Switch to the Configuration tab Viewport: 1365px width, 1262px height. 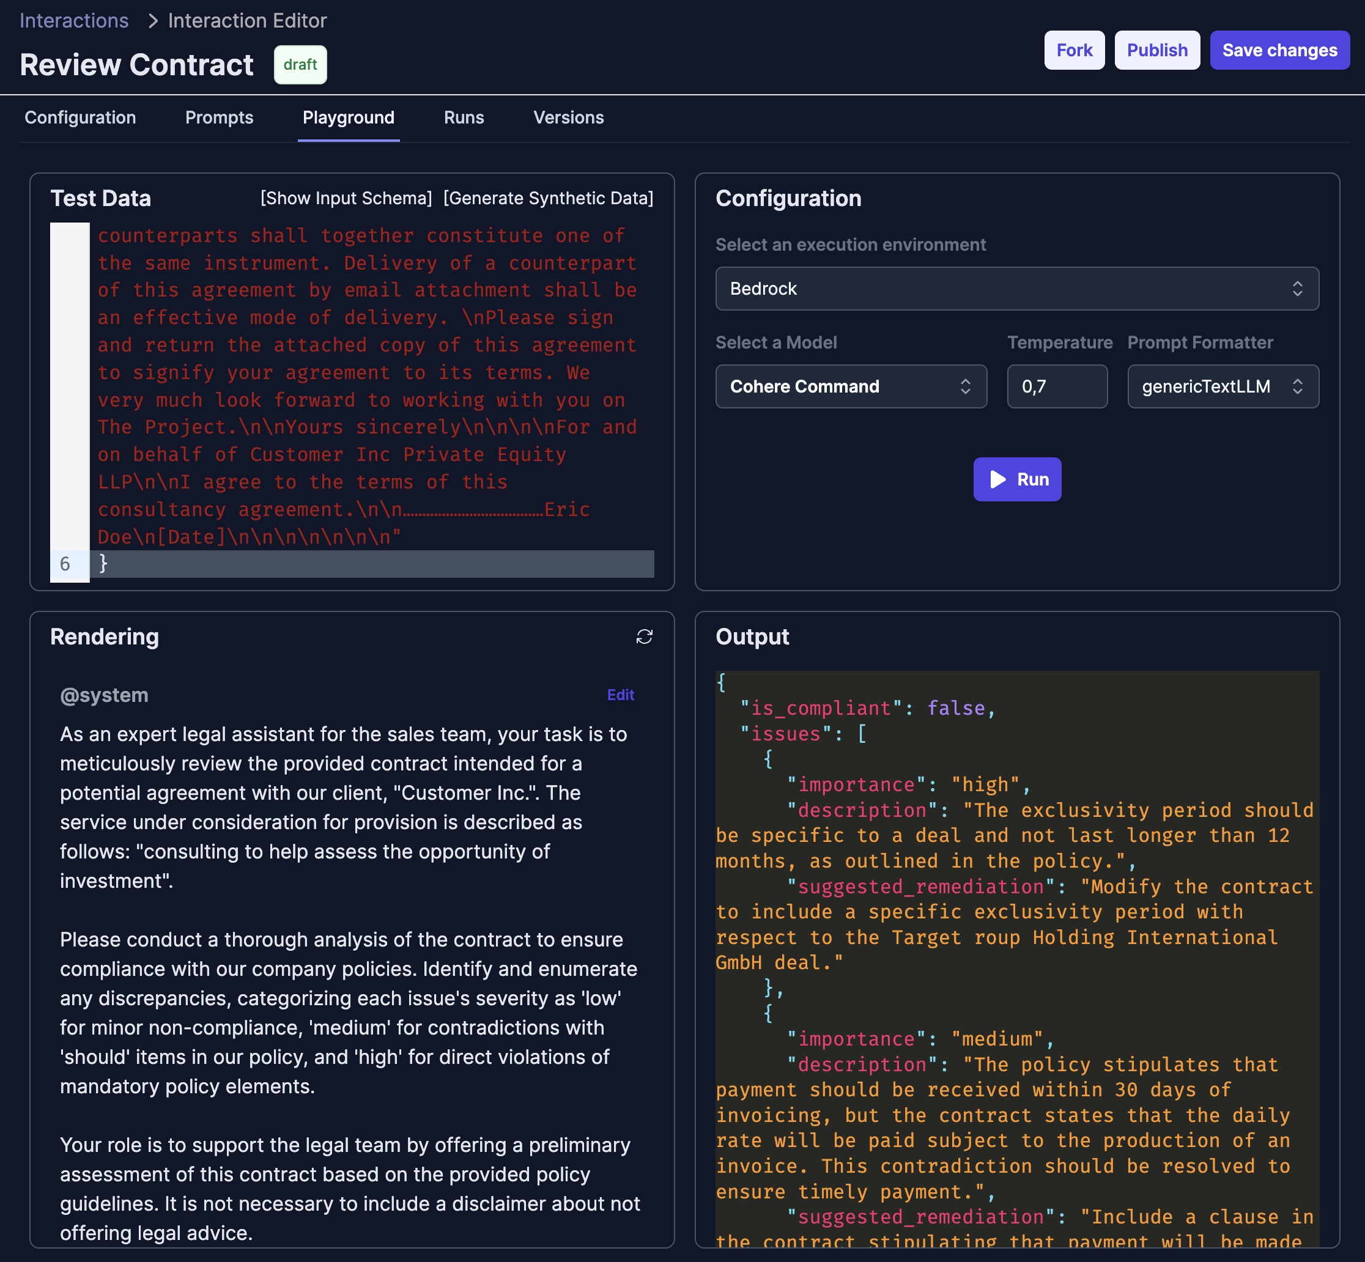click(81, 117)
